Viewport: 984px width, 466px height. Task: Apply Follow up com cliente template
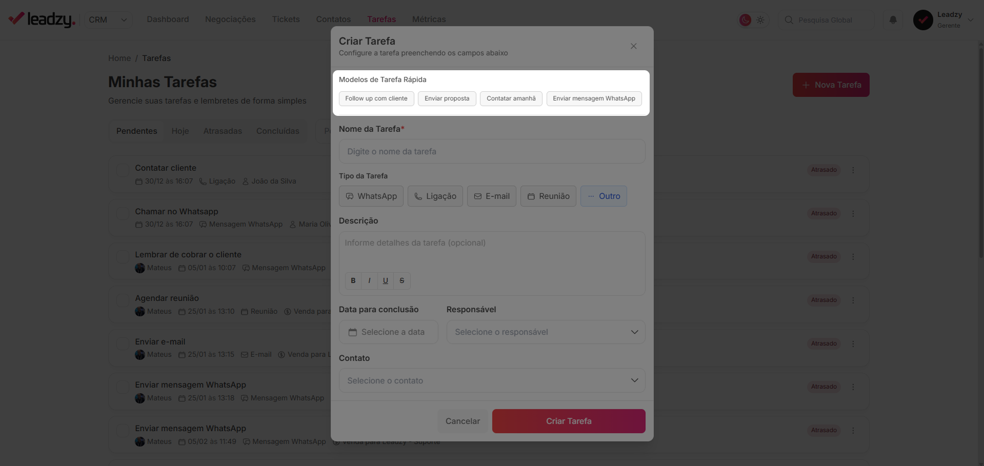376,98
